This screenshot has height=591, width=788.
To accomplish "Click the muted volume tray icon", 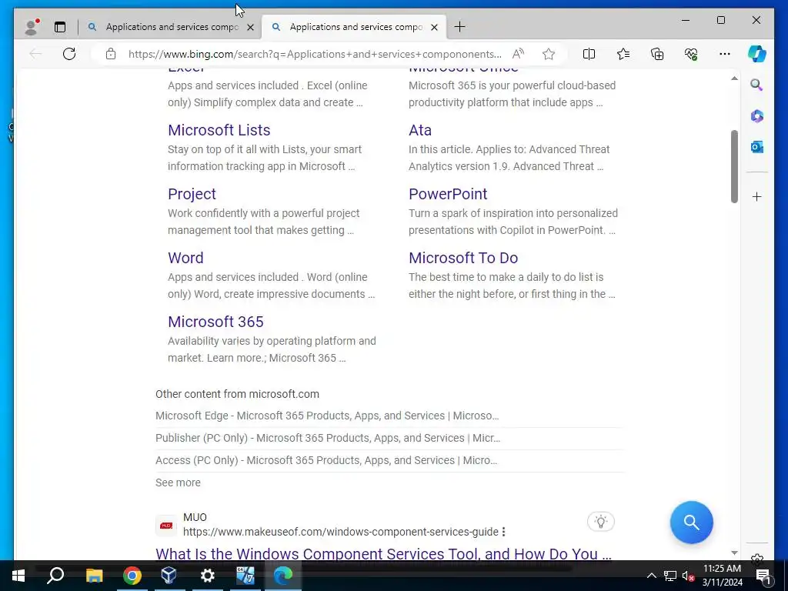I will point(688,576).
